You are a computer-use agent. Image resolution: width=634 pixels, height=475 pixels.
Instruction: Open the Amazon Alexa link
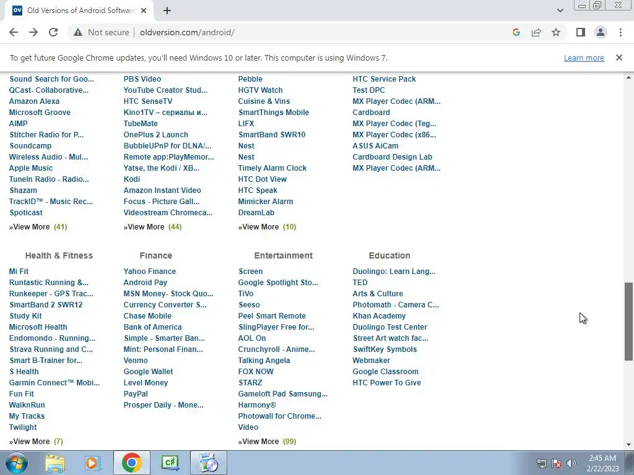point(35,101)
